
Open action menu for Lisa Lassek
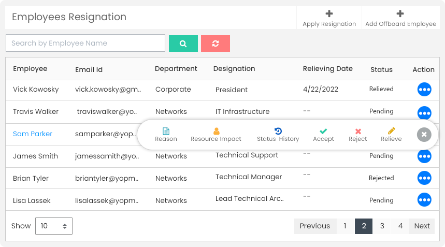(424, 200)
